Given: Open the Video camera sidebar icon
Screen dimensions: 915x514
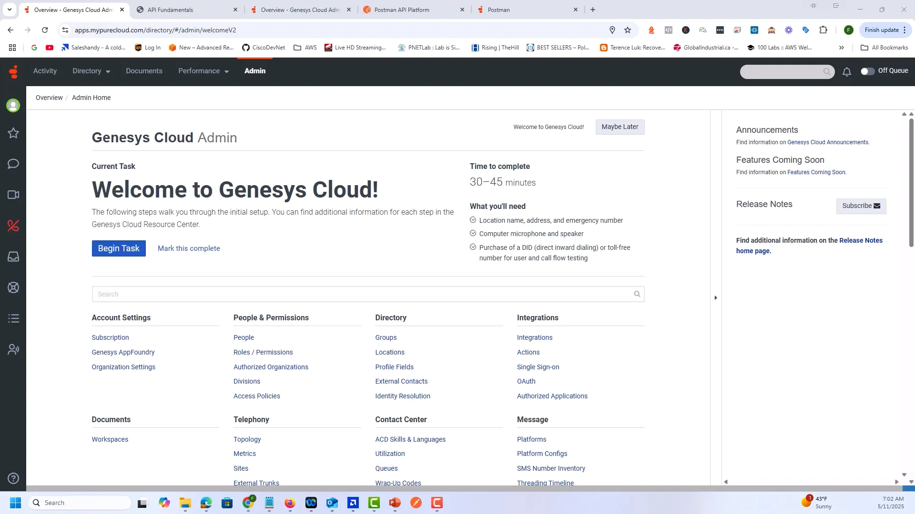Looking at the screenshot, I should tap(13, 195).
